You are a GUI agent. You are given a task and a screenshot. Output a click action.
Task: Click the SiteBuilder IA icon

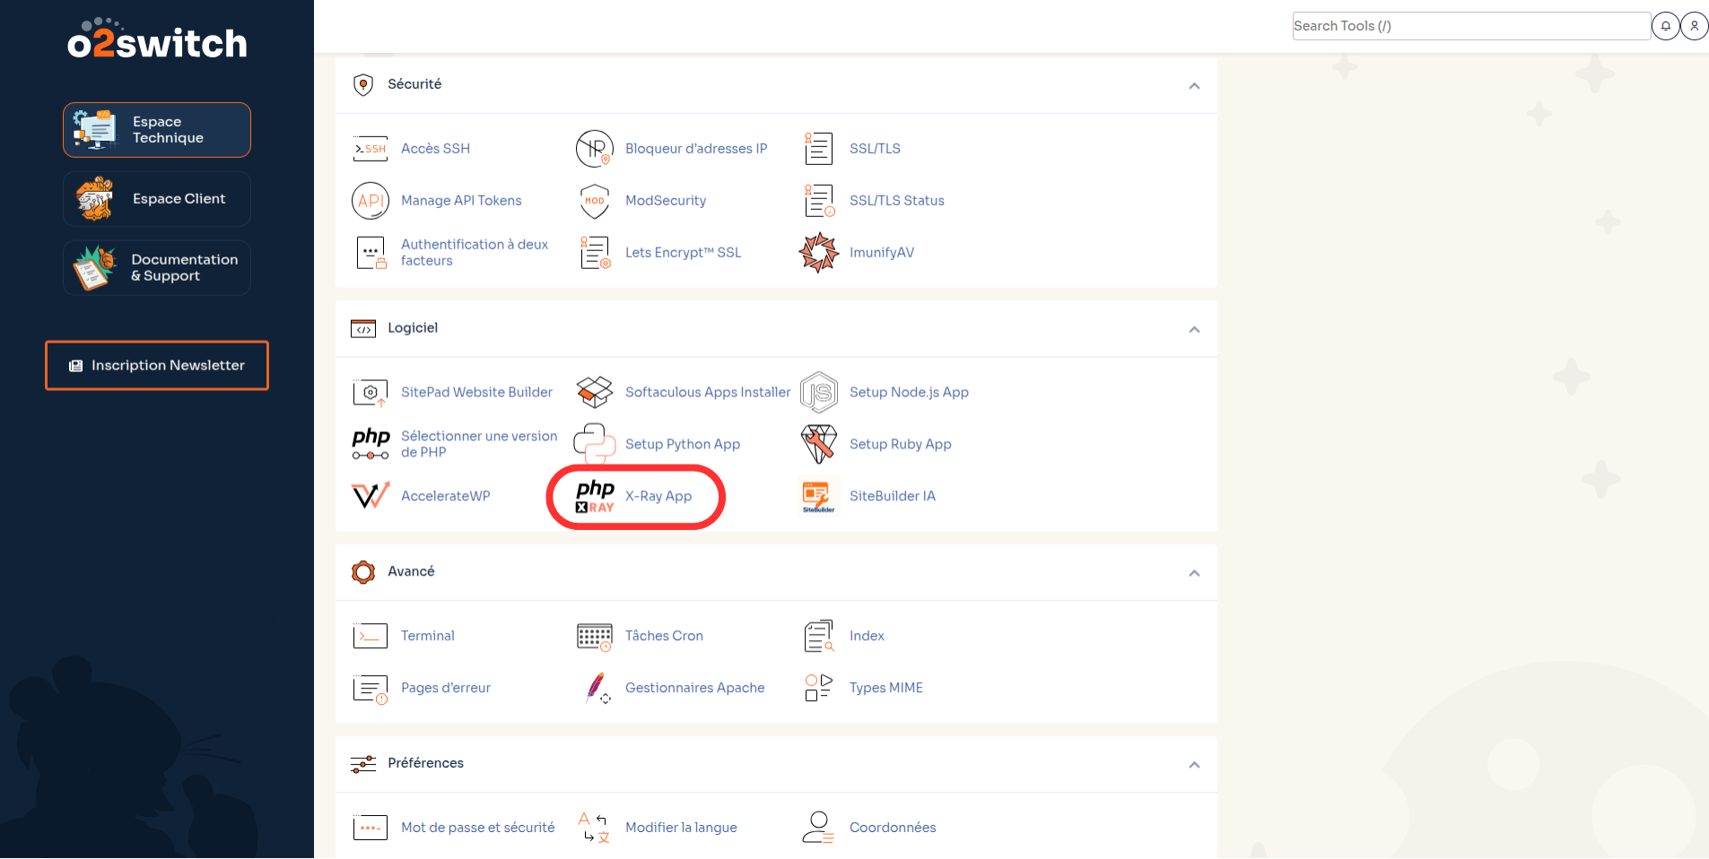(x=818, y=497)
